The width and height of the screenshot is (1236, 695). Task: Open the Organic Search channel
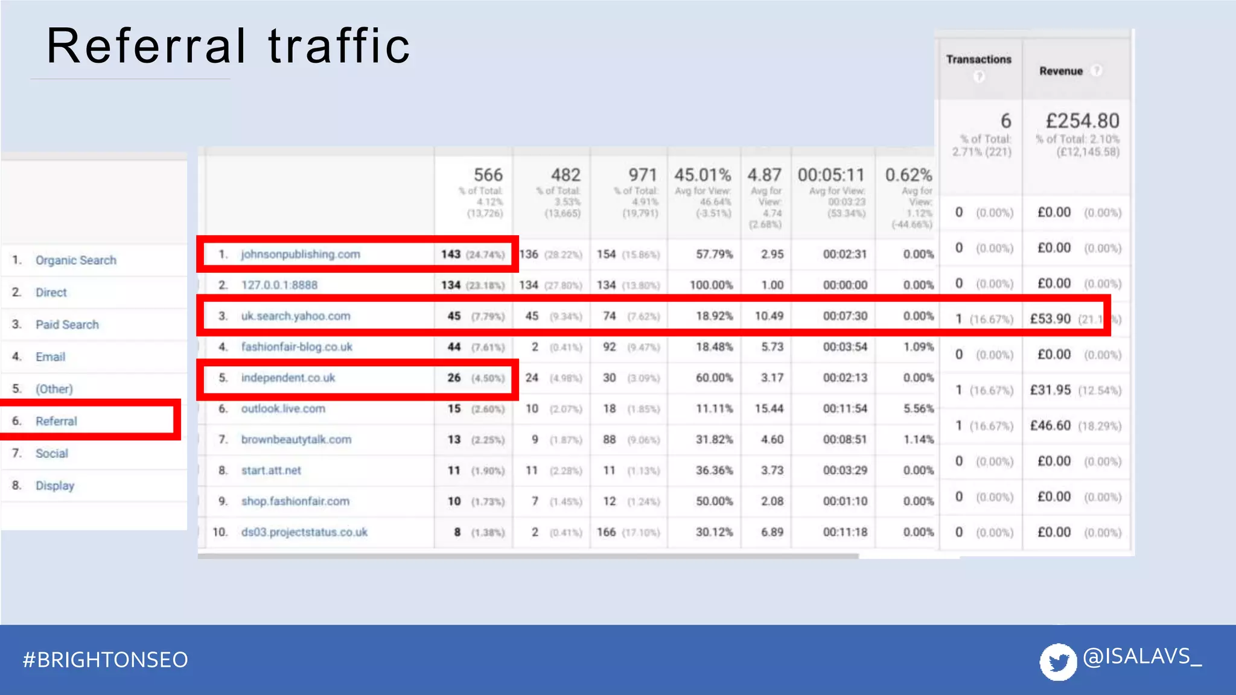click(76, 260)
